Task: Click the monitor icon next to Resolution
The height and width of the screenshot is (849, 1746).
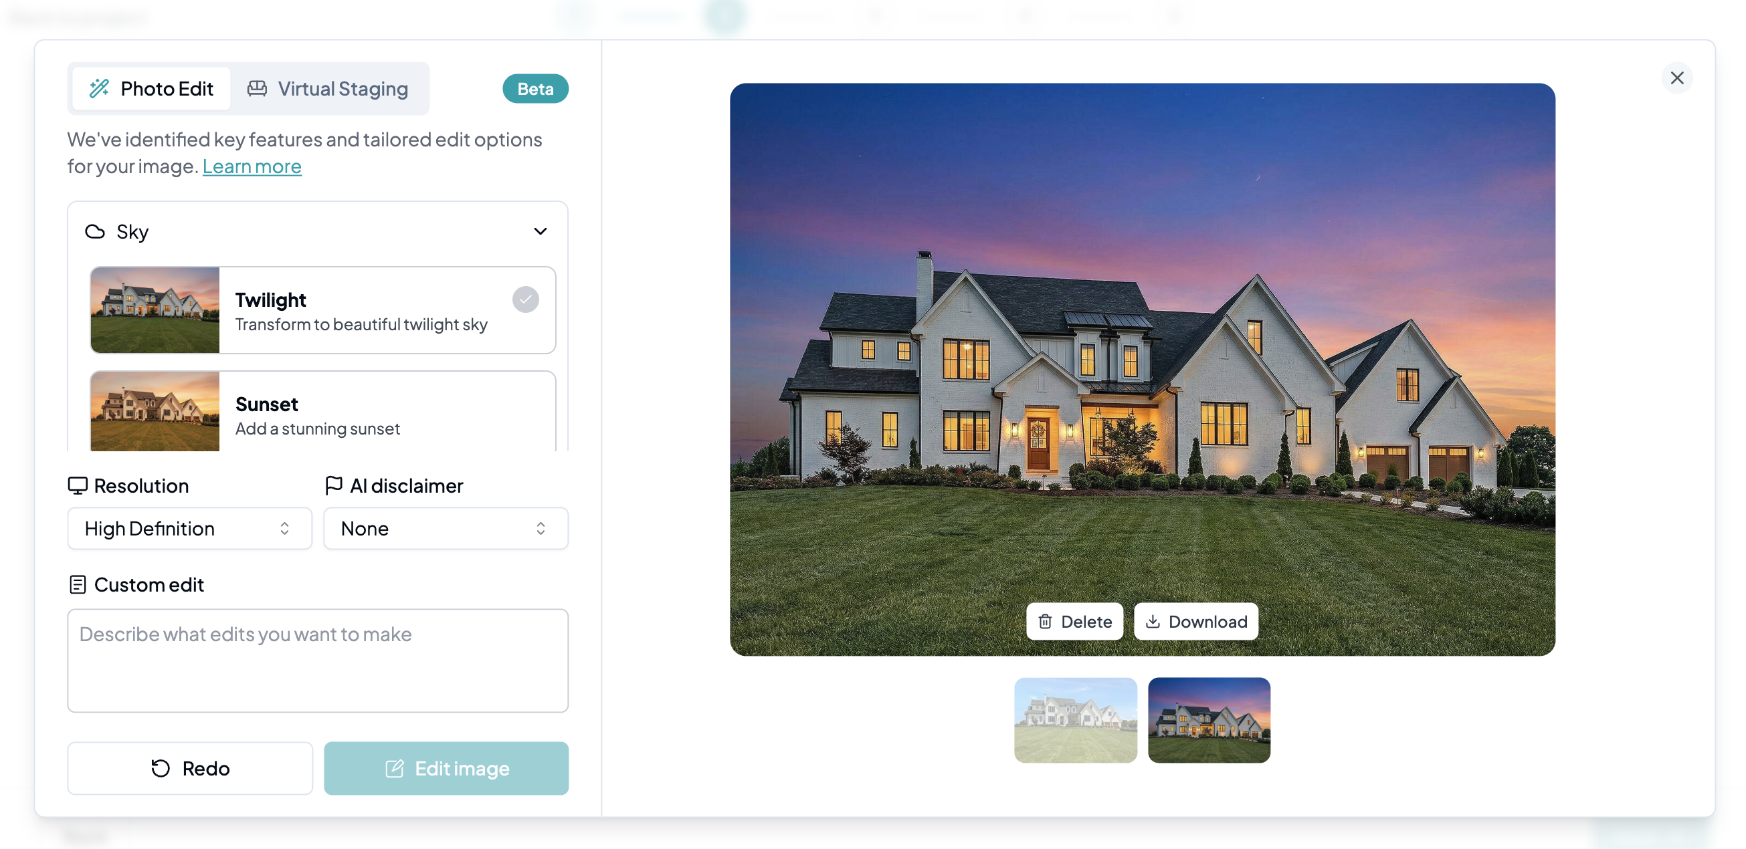Action: (x=78, y=485)
